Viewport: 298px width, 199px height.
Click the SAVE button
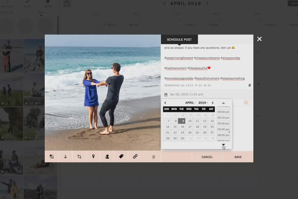[x=238, y=157]
